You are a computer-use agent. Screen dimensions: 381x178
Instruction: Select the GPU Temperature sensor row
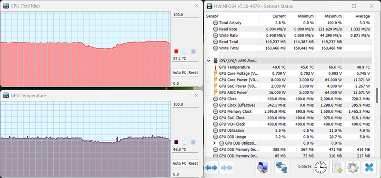(288, 67)
